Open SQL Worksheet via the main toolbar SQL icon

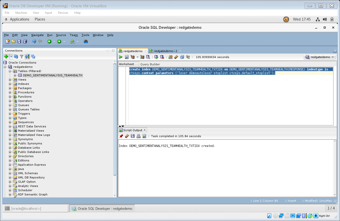click(73, 42)
